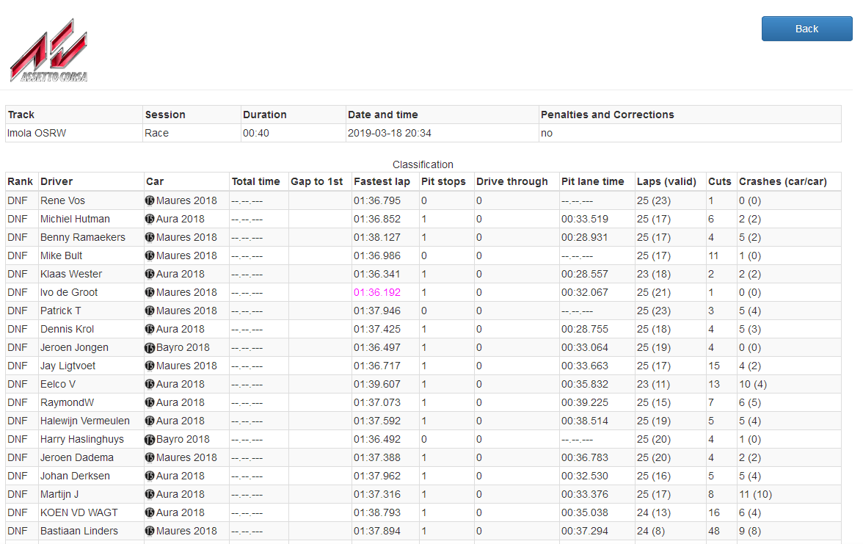Viewport: 863px width, 544px height.
Task: Click the car icon beside Rene Vos's Maures 2018
Action: pyautogui.click(x=150, y=200)
